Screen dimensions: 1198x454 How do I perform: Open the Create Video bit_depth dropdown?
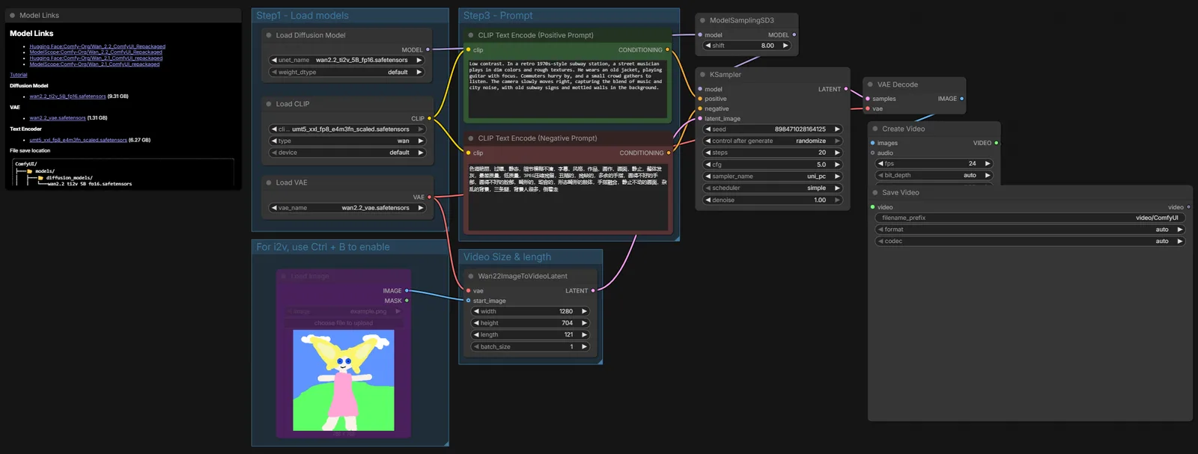tap(934, 175)
